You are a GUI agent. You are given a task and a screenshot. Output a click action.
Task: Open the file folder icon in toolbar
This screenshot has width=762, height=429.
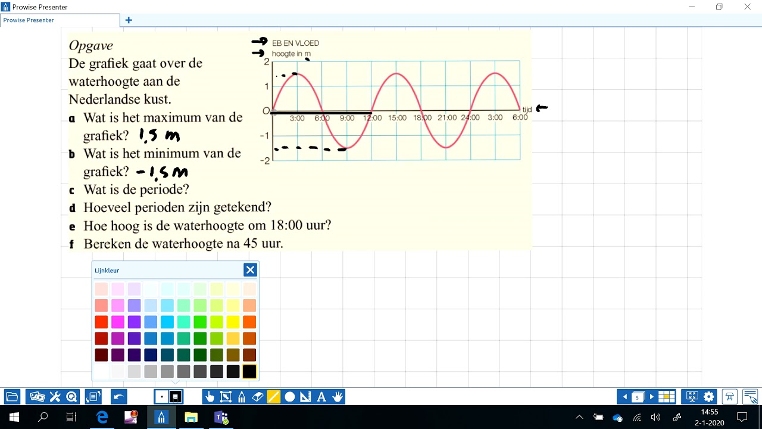[12, 397]
